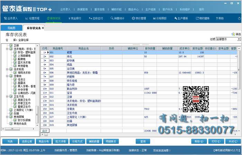Select the 蓝太洗衣皂 tree item

pyautogui.click(x=24, y=62)
